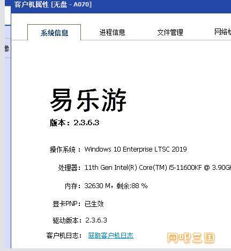Open the 网络 tab at right edge
This screenshot has width=231, height=251.
[222, 32]
